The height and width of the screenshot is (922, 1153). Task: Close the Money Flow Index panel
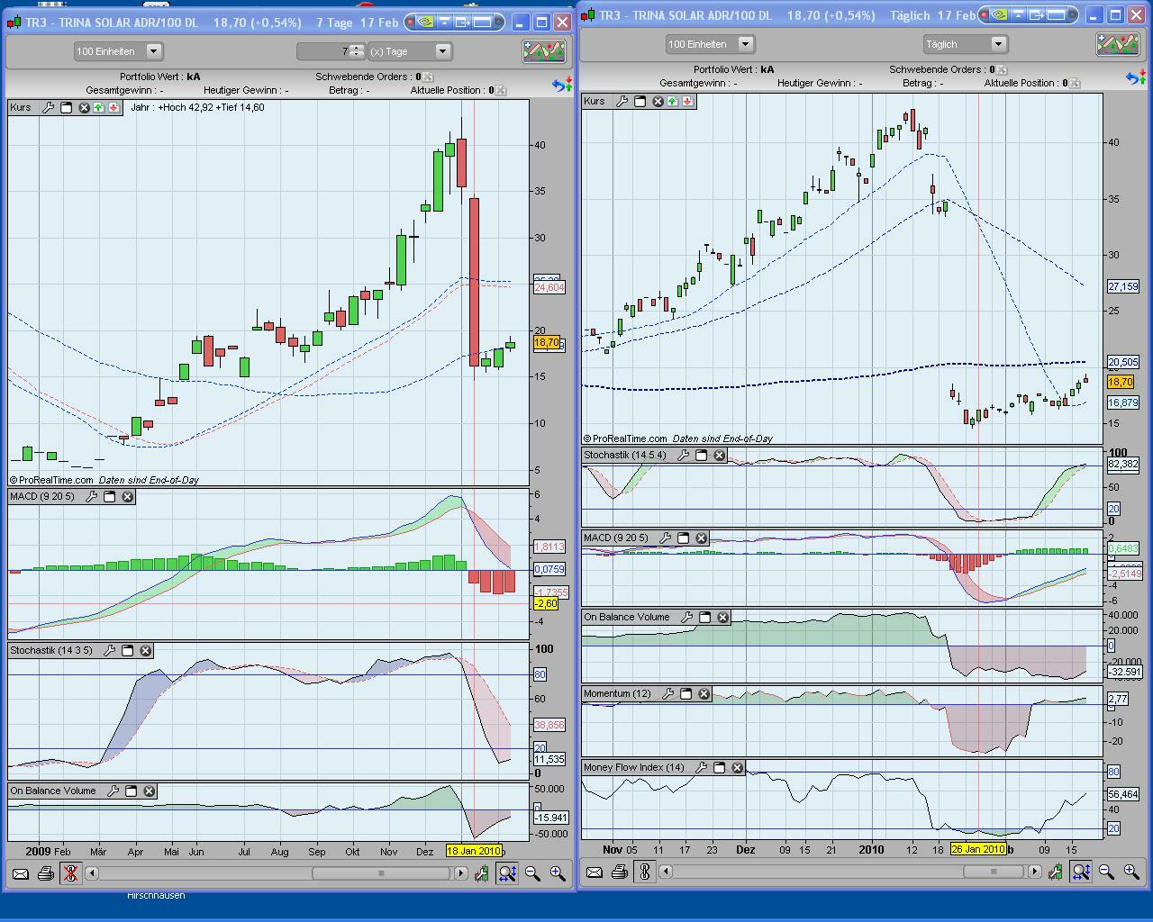(737, 767)
